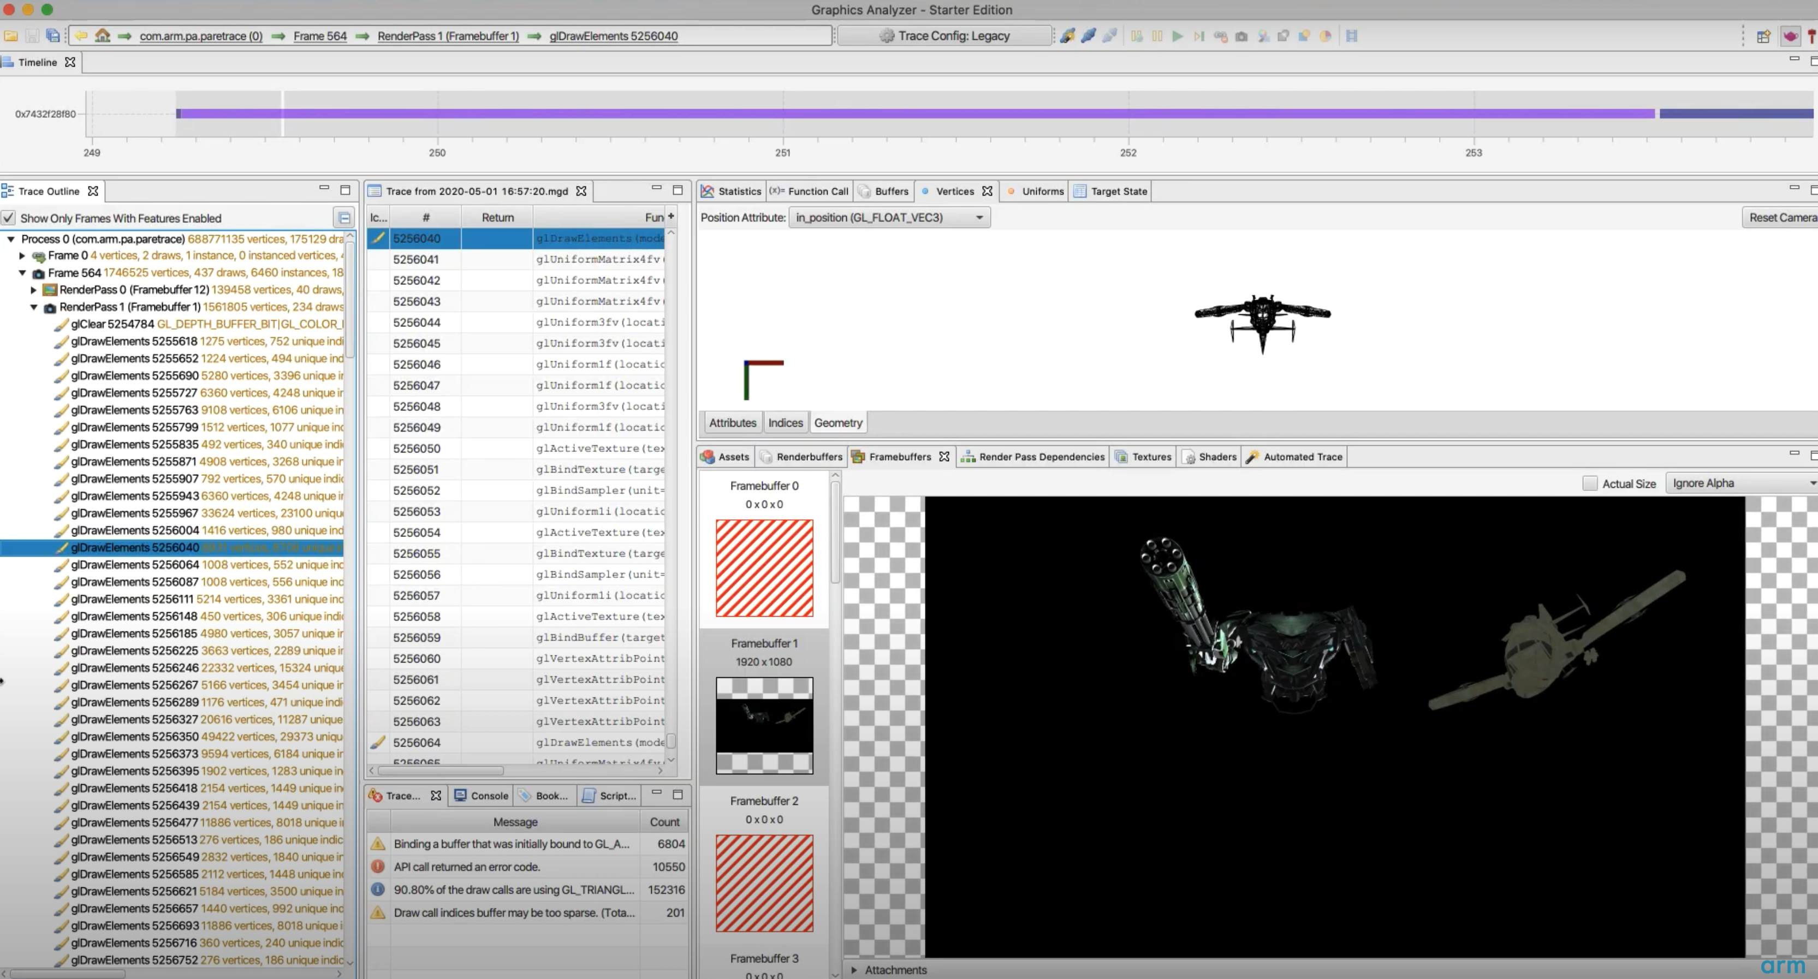This screenshot has width=1818, height=979.
Task: Click the Geometry button under the vertex view
Action: [x=837, y=423]
